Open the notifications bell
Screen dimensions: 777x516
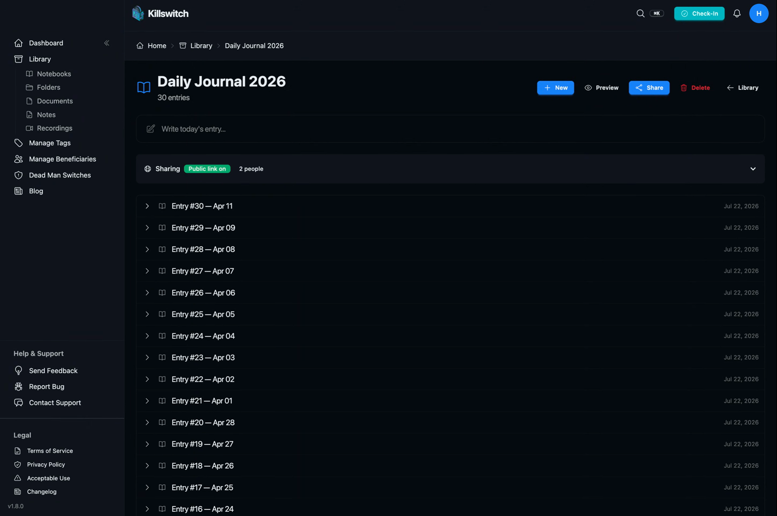tap(737, 14)
